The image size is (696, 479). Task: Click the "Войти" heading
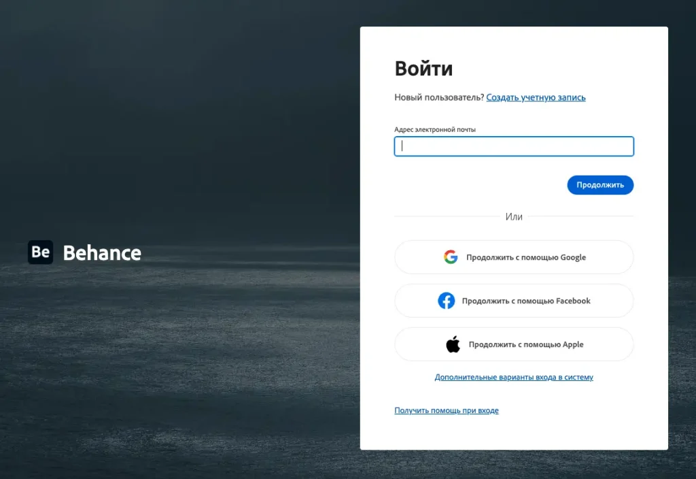423,69
